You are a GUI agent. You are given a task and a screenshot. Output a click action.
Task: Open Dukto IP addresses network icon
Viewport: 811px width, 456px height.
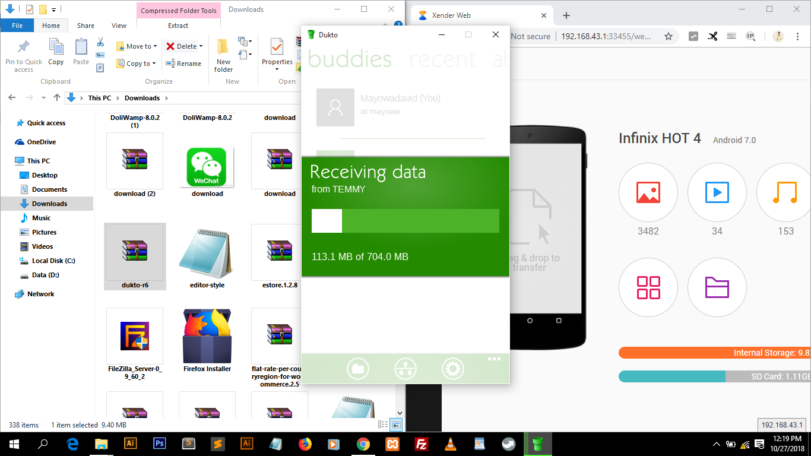pos(405,369)
